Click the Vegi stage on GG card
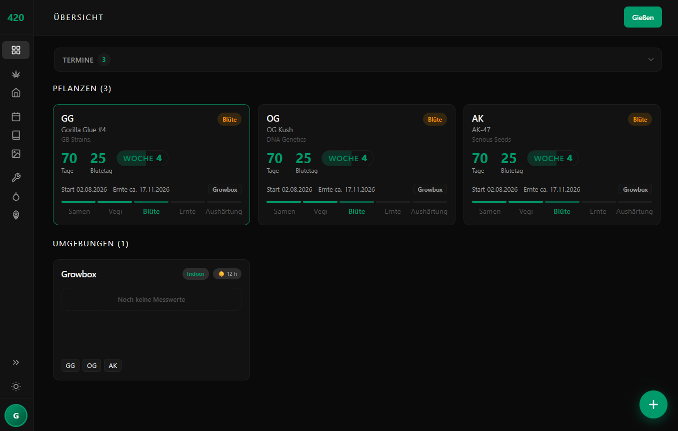This screenshot has height=431, width=678. [x=115, y=211]
